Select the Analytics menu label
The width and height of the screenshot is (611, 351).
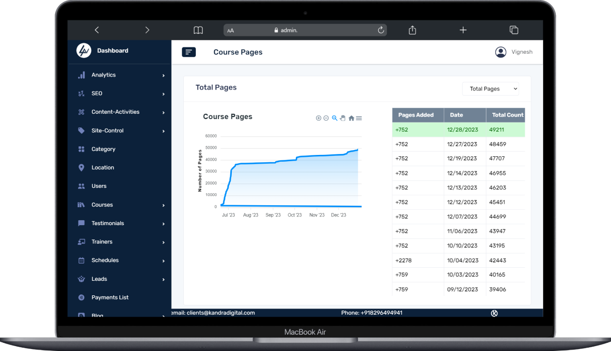(x=103, y=75)
